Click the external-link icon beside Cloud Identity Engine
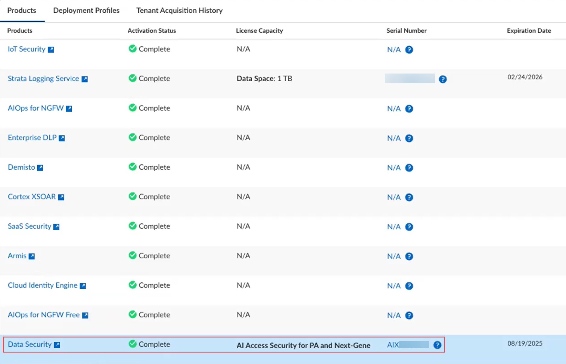Screen dimensions: 566x364 (x=83, y=286)
